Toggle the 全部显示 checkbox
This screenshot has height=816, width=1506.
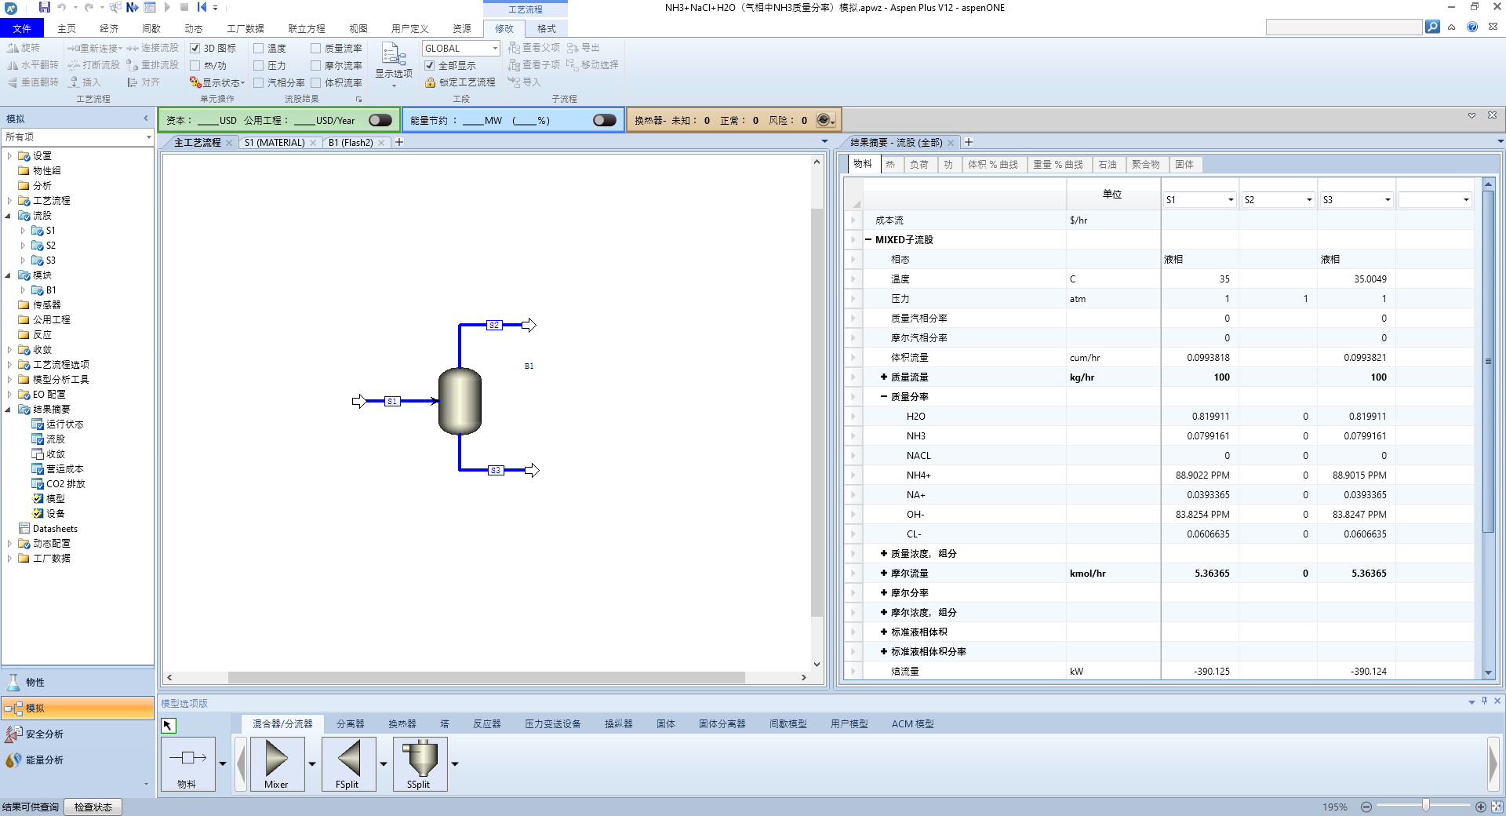[x=430, y=65]
